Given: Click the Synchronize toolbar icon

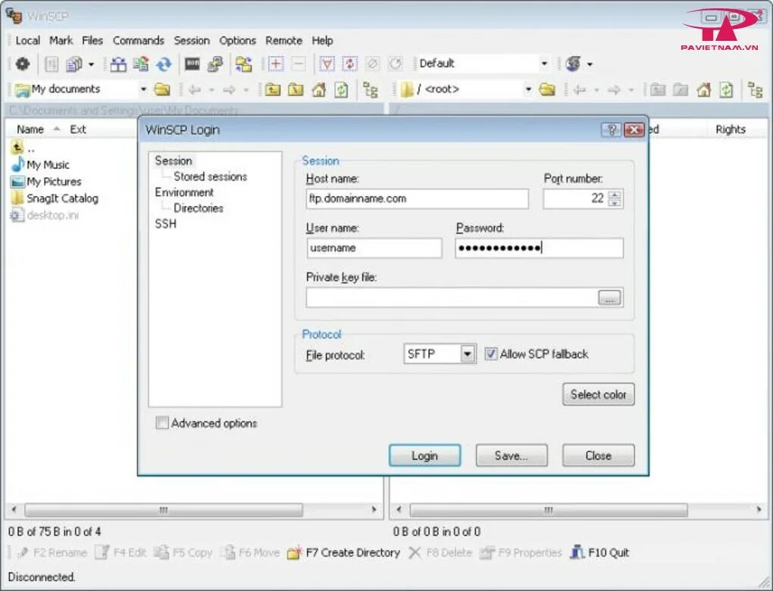Looking at the screenshot, I should 142,64.
